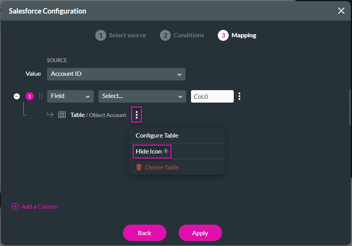Select Hide Icon in the context menu

click(x=149, y=151)
